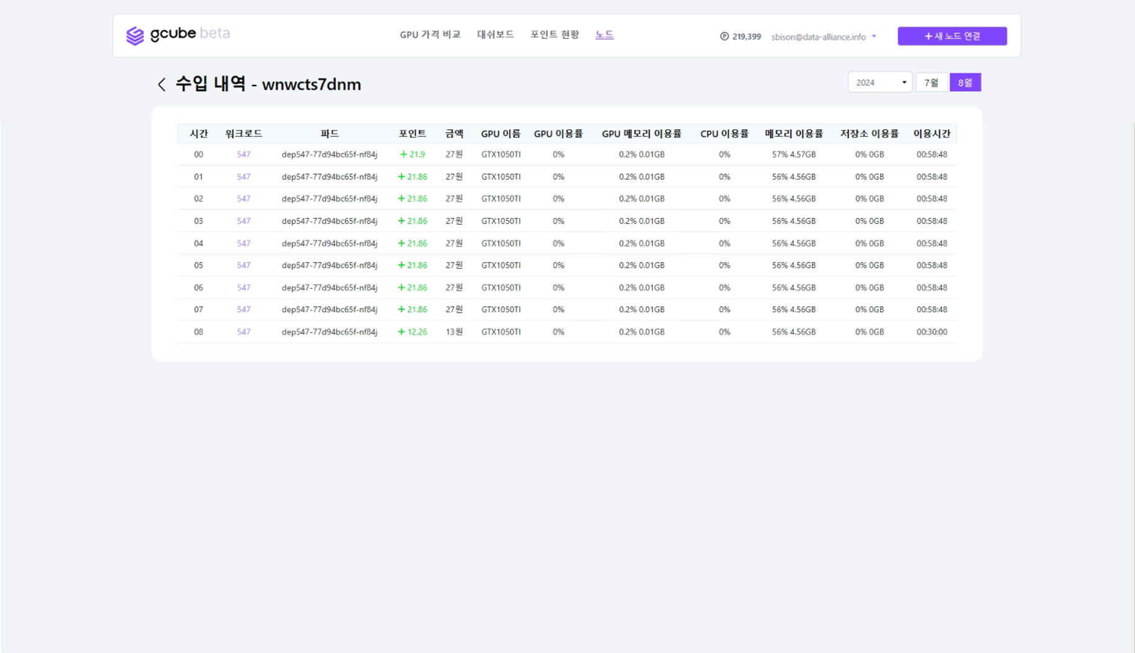1135x653 pixels.
Task: Click the 파드 column header
Action: 329,134
